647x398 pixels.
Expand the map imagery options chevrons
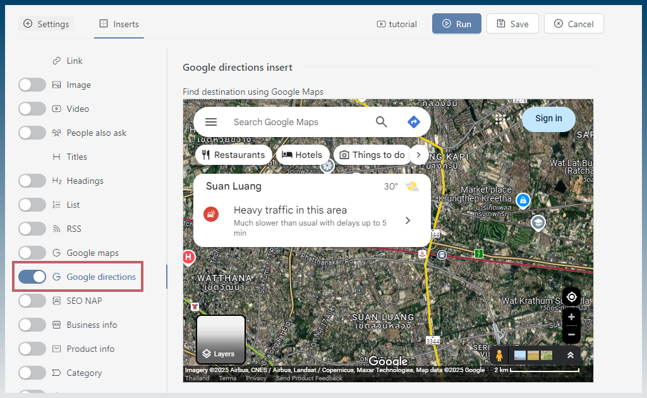[571, 355]
